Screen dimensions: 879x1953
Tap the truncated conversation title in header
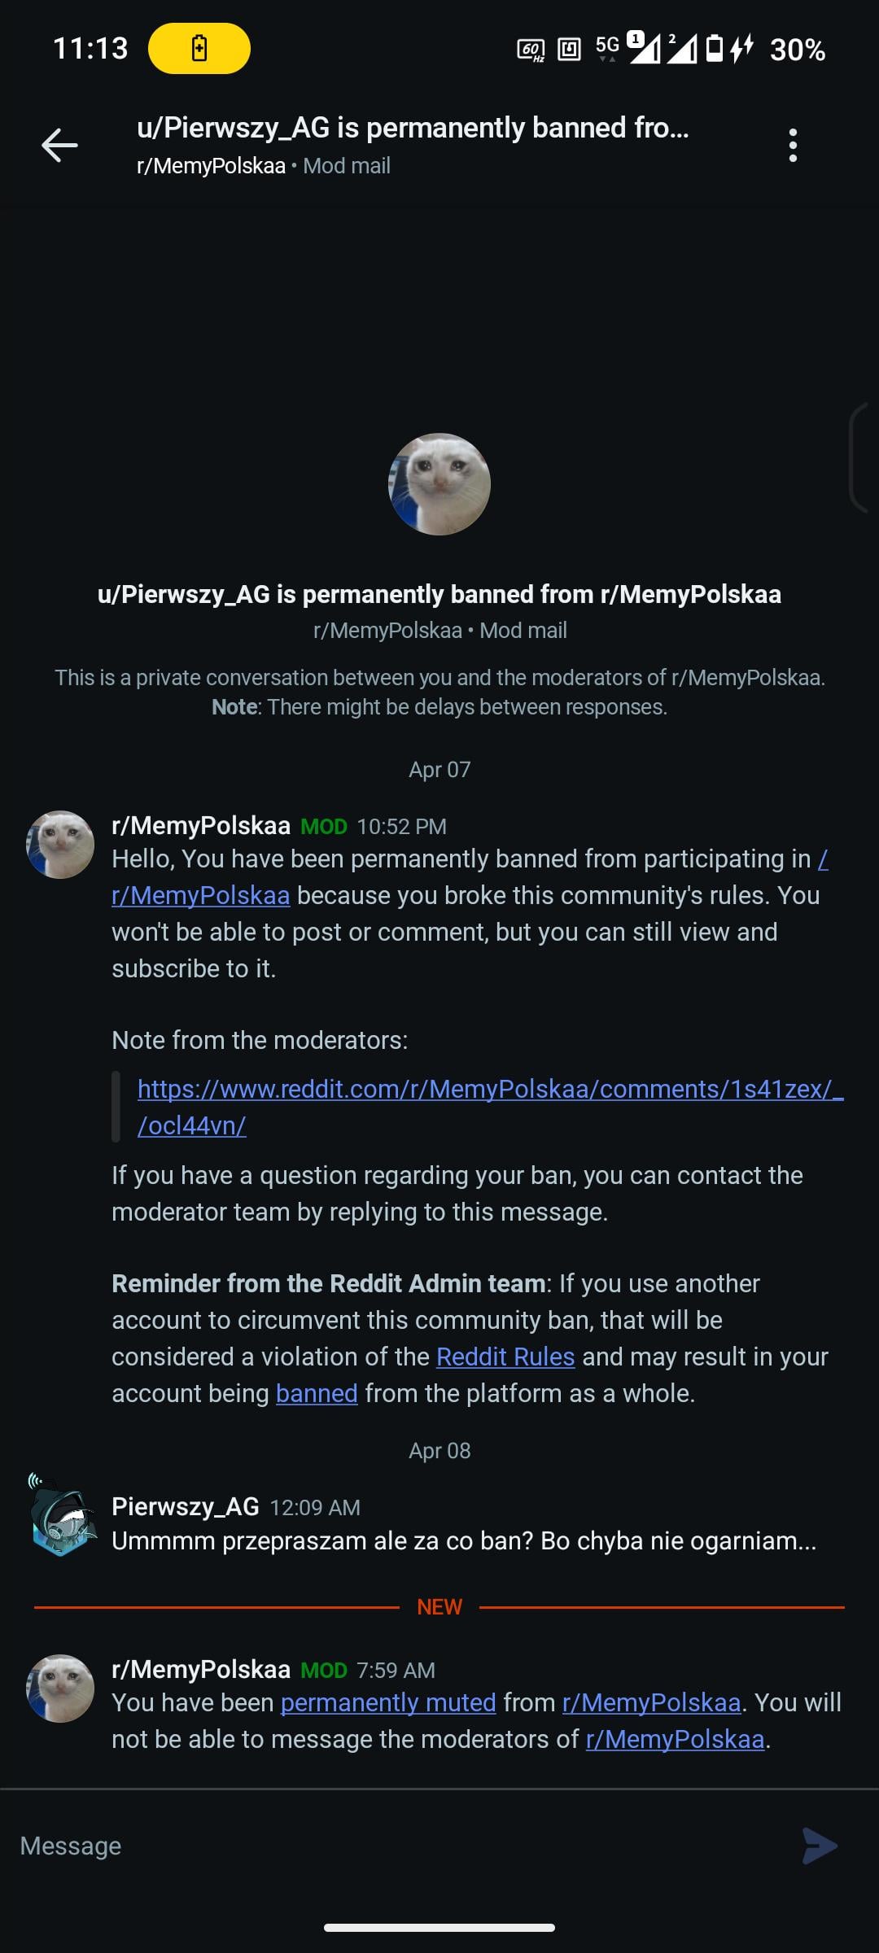[x=413, y=128]
